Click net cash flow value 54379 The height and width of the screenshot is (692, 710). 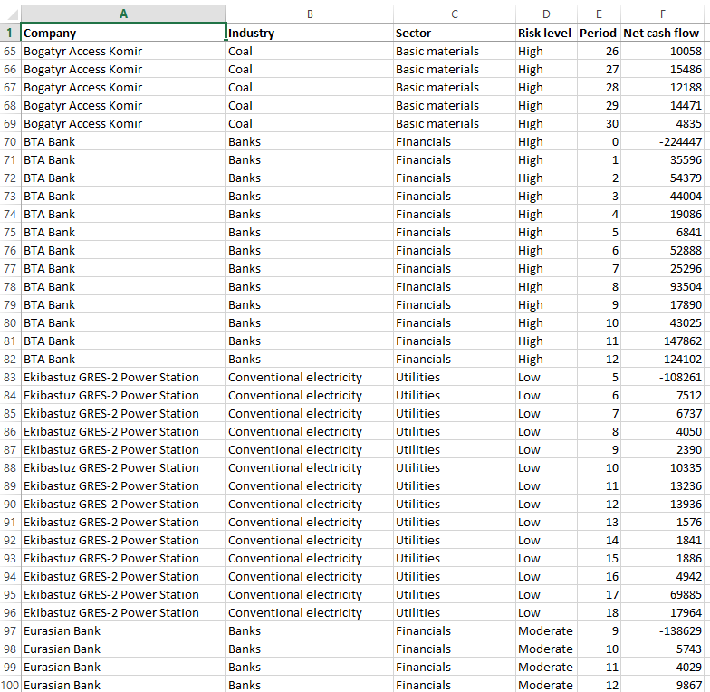663,178
